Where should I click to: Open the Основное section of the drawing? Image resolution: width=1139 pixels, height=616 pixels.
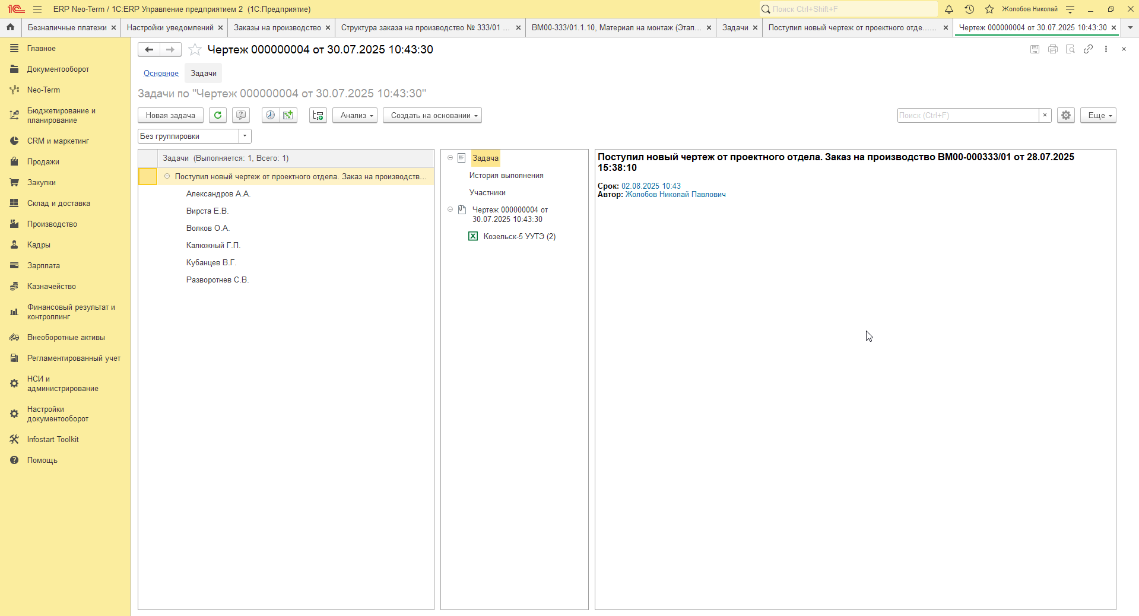pos(161,73)
